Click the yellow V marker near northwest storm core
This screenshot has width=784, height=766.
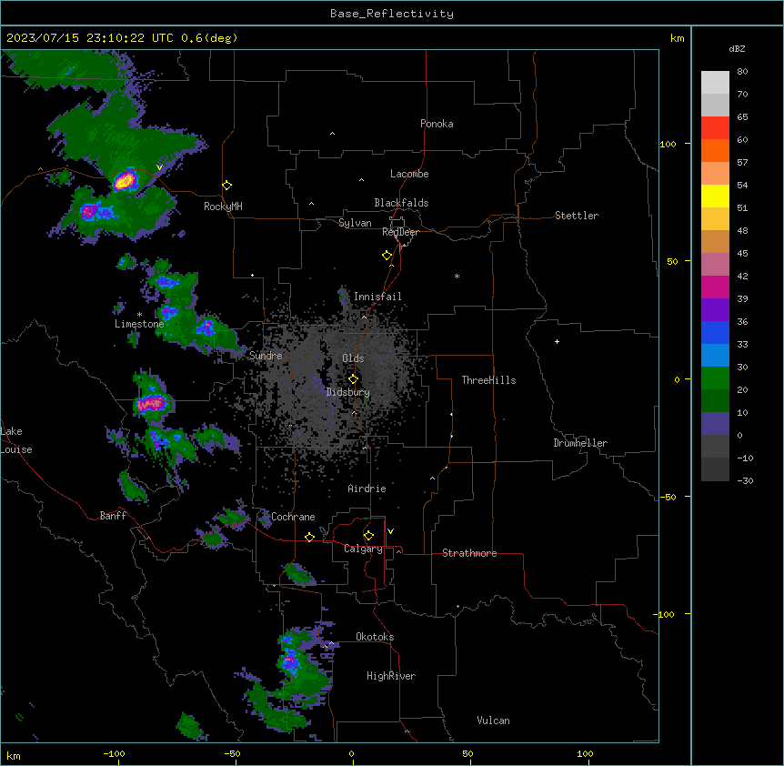[x=159, y=167]
